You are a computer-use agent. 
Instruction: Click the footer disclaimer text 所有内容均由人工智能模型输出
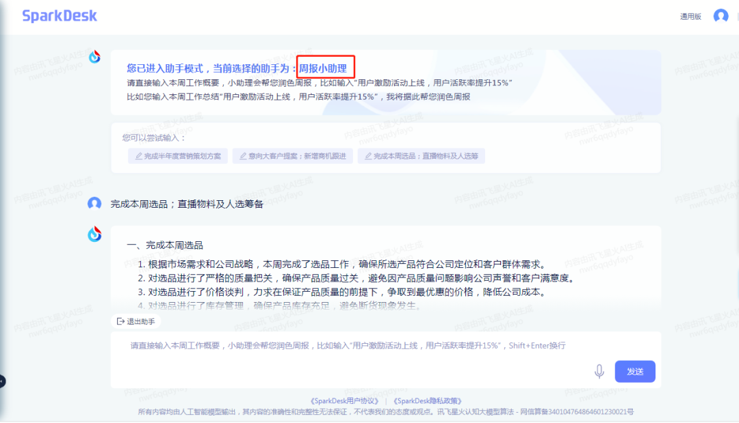click(385, 411)
